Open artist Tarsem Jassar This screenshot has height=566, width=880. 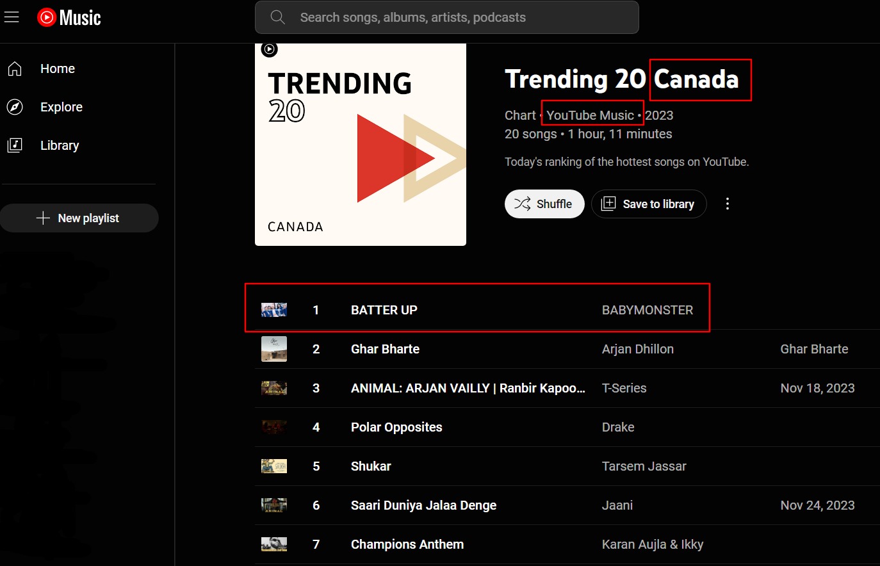click(644, 466)
